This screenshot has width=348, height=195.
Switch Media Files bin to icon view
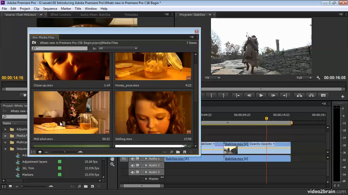[x=40, y=152]
